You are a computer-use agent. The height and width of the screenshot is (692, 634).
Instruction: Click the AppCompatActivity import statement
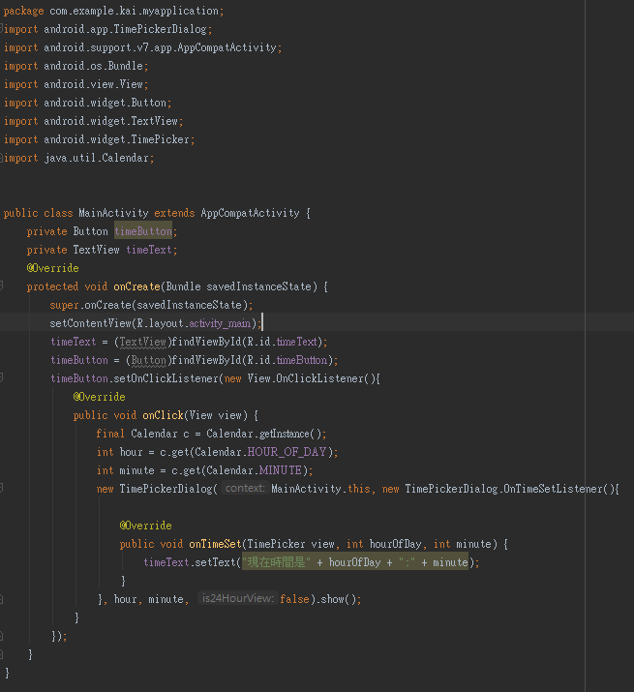[142, 47]
